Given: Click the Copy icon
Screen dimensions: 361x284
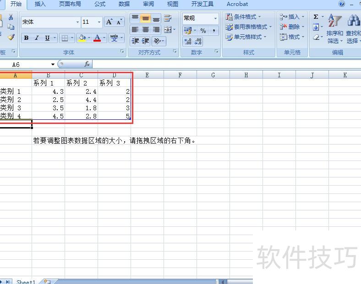Looking at the screenshot, I should click(11, 27).
